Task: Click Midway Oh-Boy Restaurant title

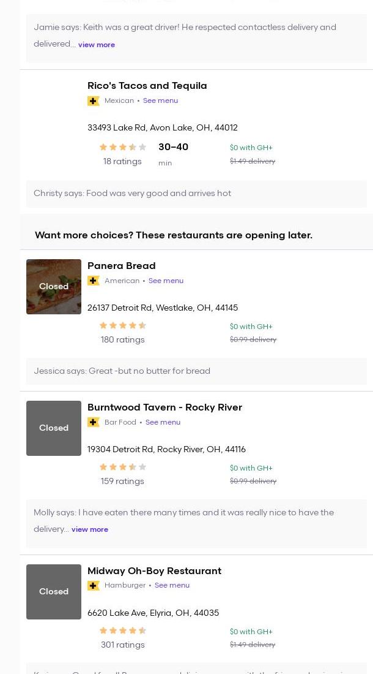Action: (154, 571)
